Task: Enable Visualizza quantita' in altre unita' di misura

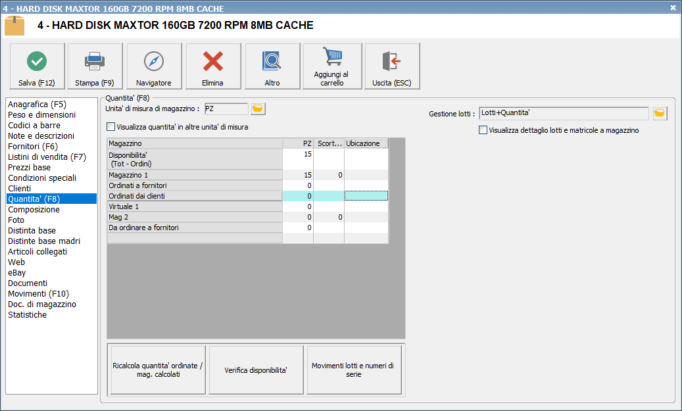Action: point(111,127)
